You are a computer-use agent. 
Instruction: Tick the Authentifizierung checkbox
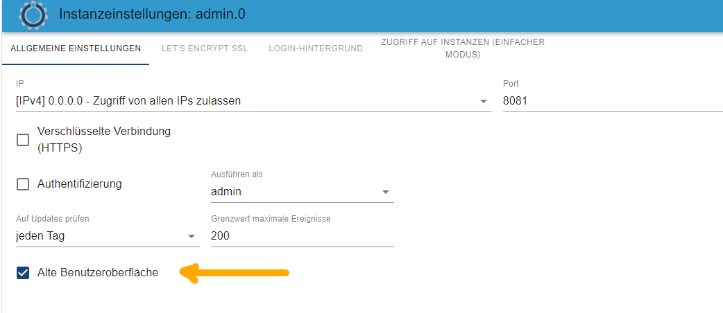[x=23, y=185]
